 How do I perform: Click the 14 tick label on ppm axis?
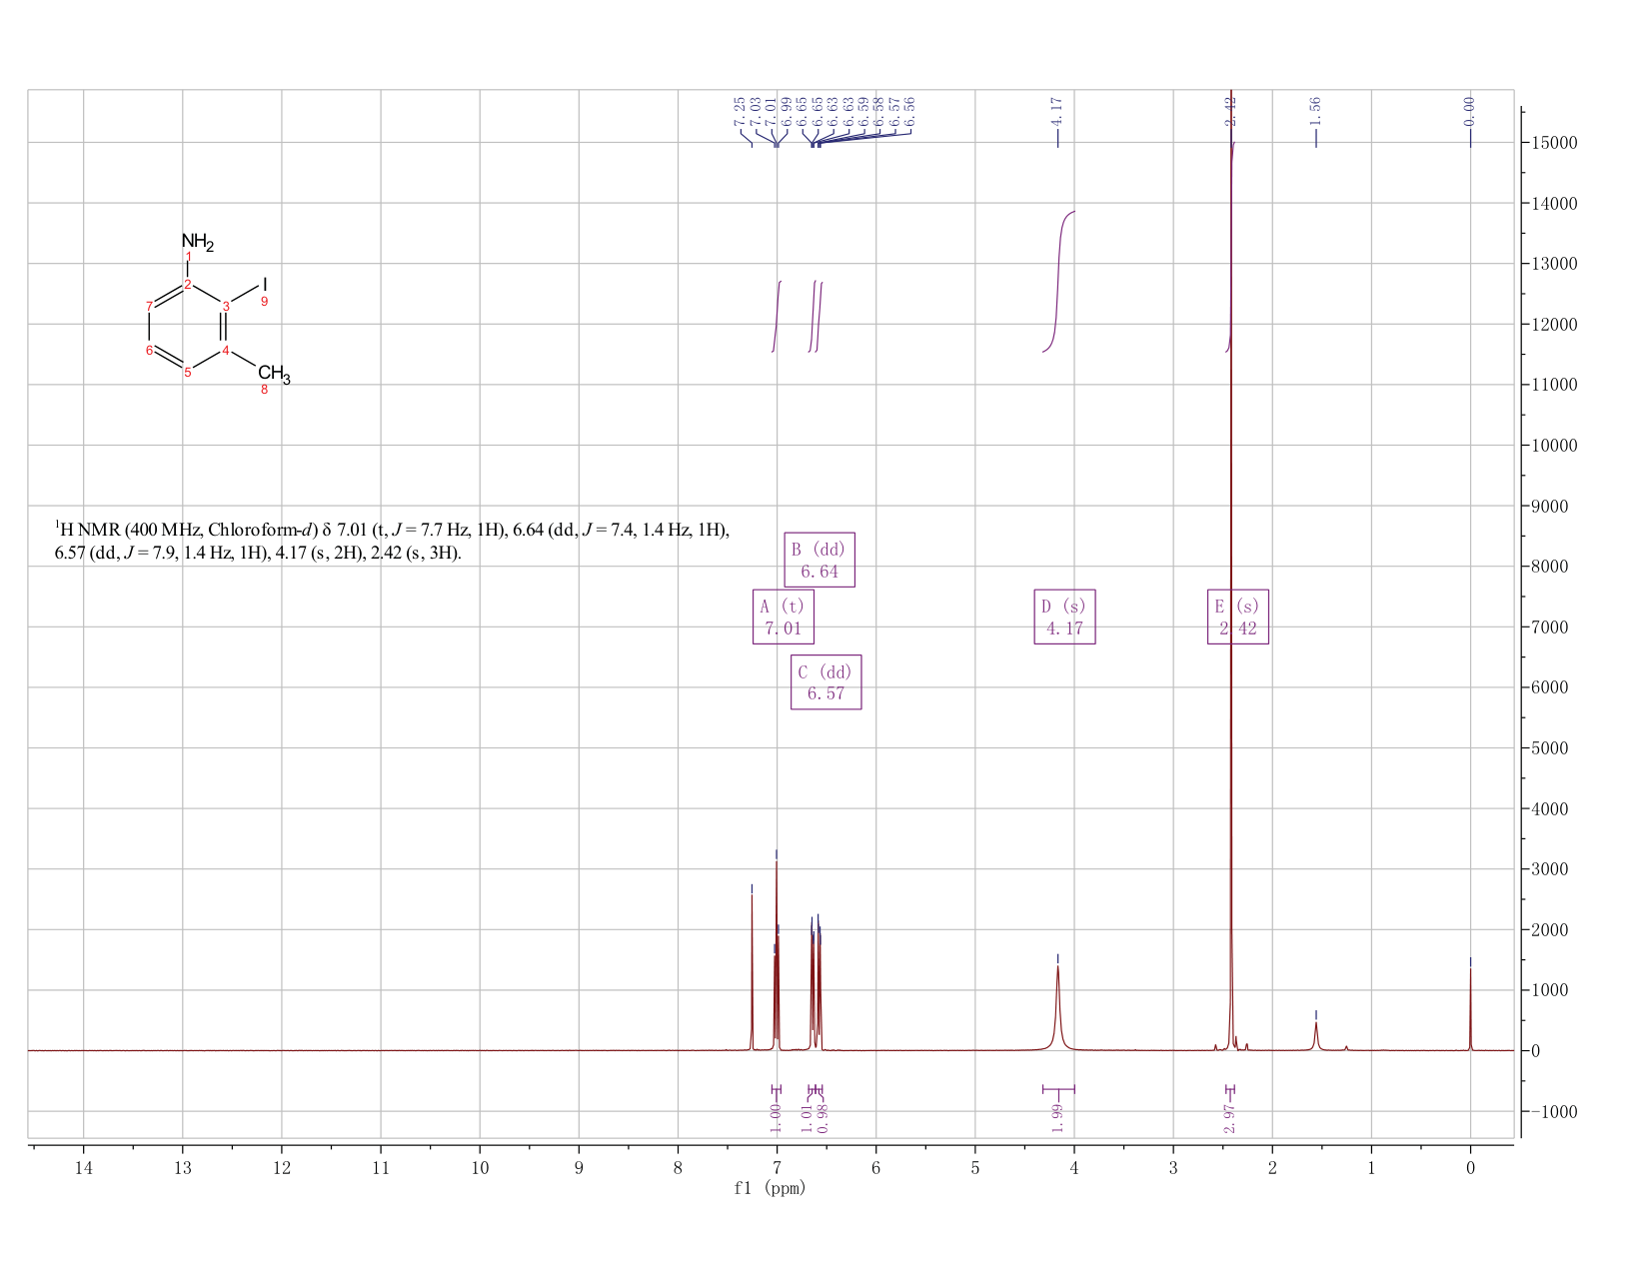pos(83,1166)
